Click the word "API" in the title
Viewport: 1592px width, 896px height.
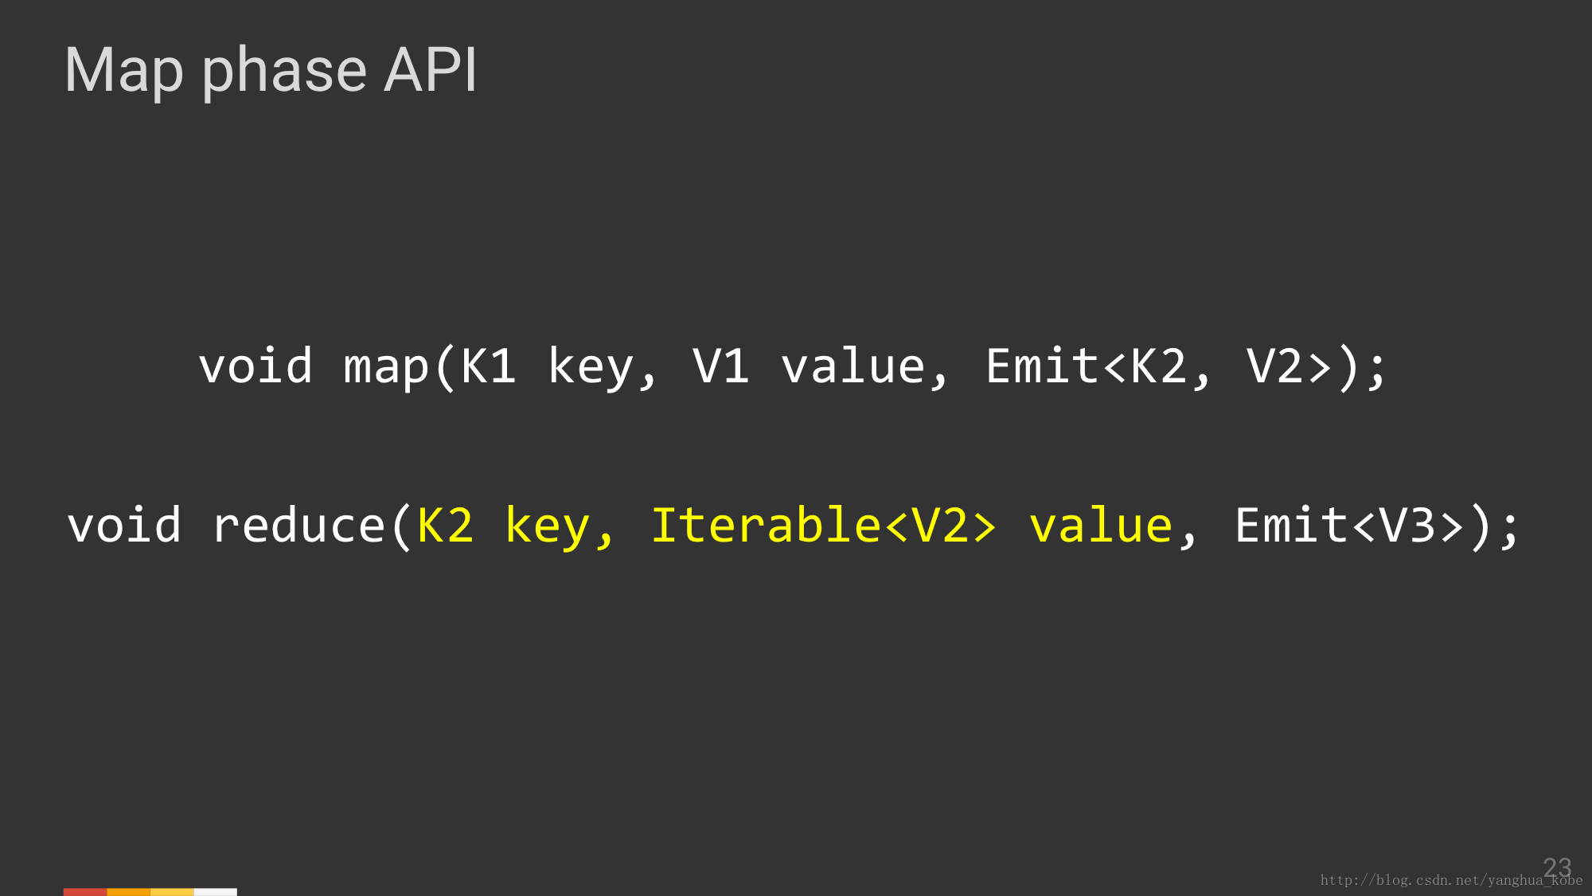coord(430,70)
